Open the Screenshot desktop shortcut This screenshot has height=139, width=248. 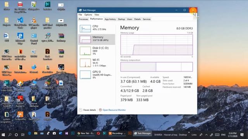[x=20, y=116]
